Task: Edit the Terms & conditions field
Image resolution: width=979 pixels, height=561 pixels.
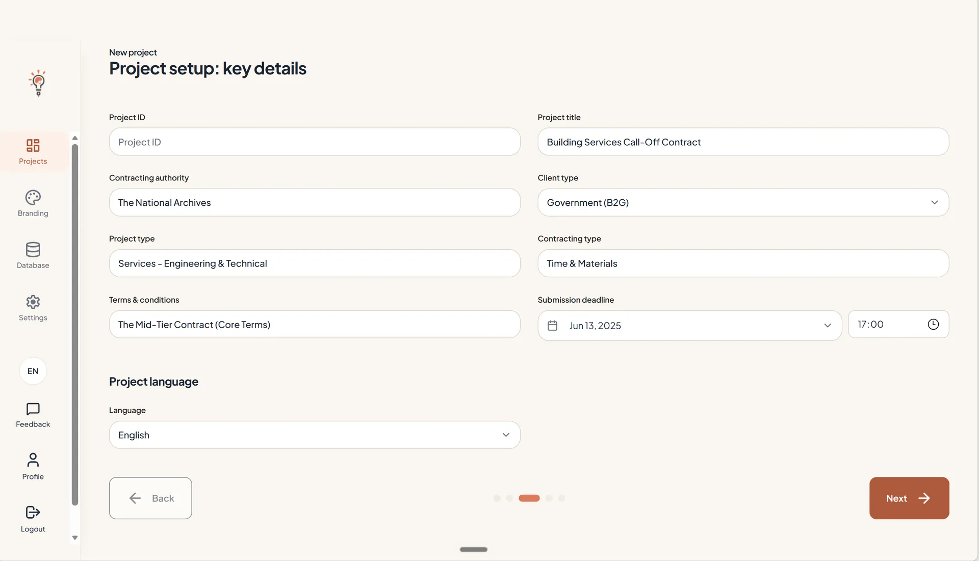Action: point(315,325)
